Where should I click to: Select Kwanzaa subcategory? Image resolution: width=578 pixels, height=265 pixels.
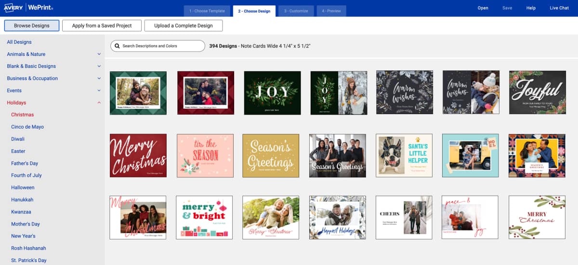pyautogui.click(x=21, y=212)
